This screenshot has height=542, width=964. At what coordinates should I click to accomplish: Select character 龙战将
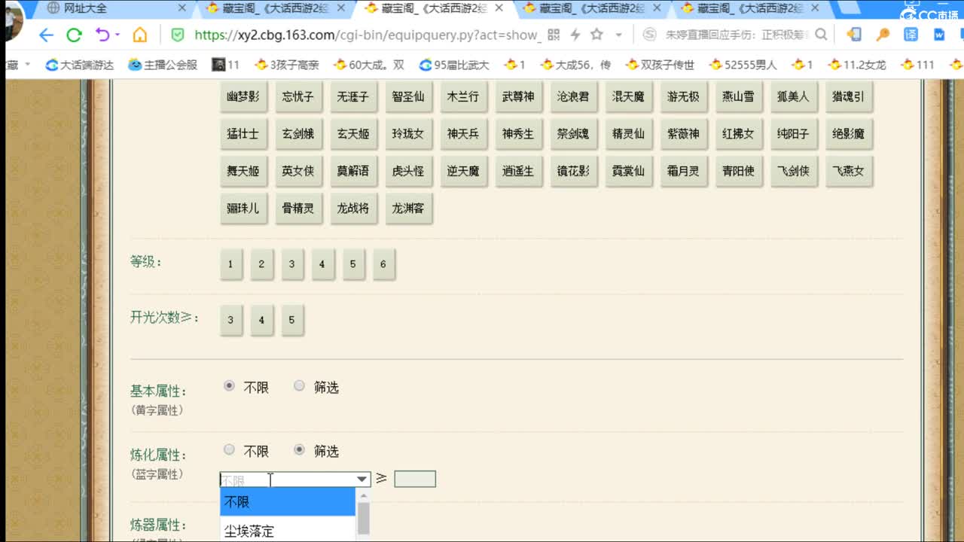tap(352, 209)
